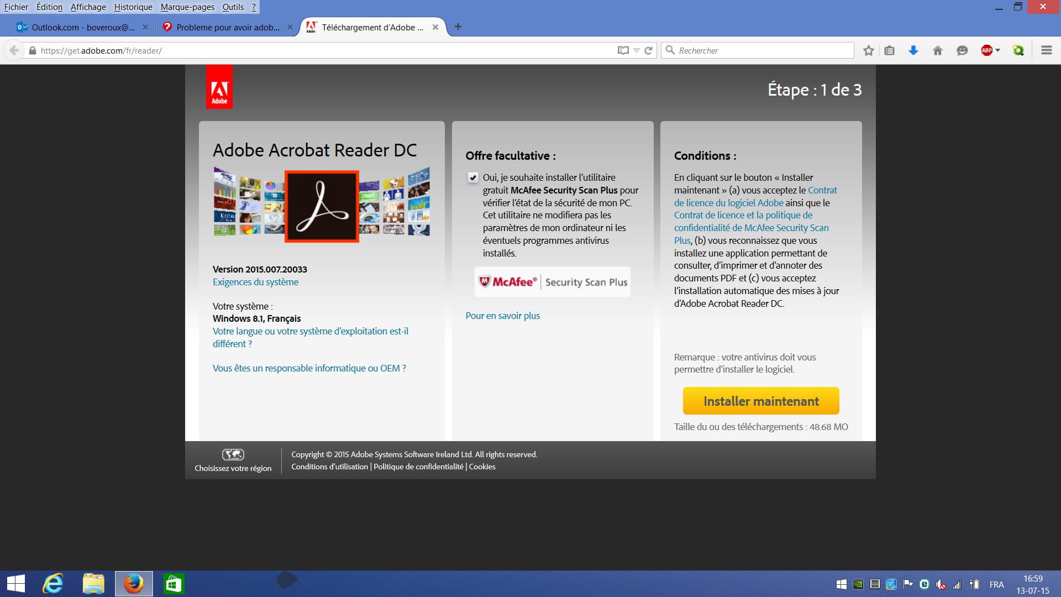The height and width of the screenshot is (597, 1061).
Task: Open the Firefox downloads arrow icon
Action: click(913, 50)
